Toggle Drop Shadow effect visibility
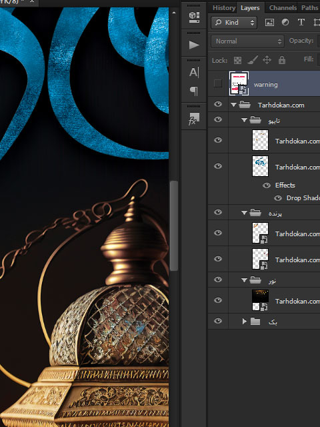320x427 pixels. (x=278, y=198)
